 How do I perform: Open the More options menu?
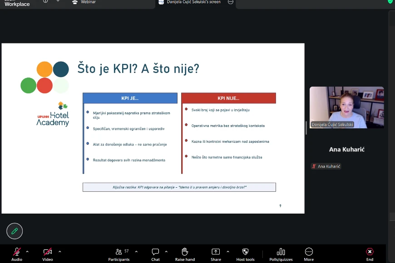tap(309, 252)
